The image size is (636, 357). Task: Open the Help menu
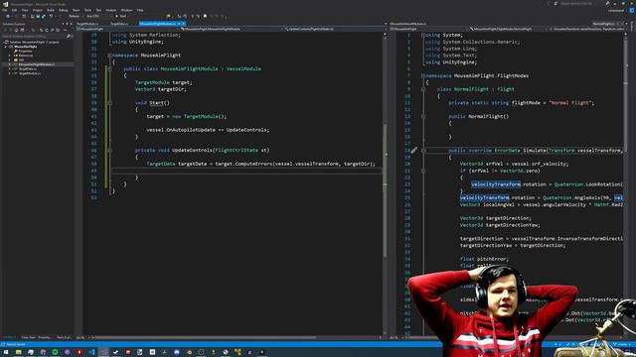coord(140,10)
